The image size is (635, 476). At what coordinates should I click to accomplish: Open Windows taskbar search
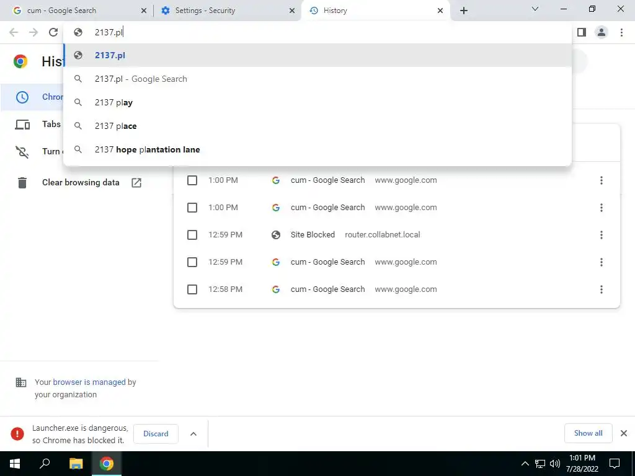(45, 464)
